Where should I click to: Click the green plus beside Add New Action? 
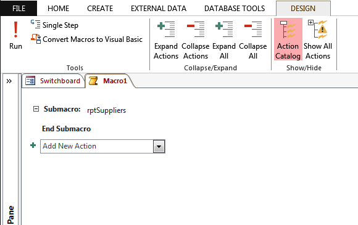[33, 145]
